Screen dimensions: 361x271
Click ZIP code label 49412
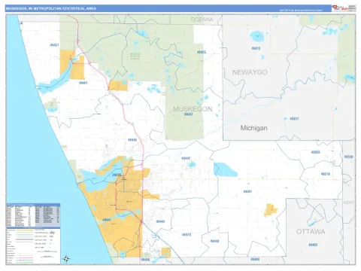[256, 48]
